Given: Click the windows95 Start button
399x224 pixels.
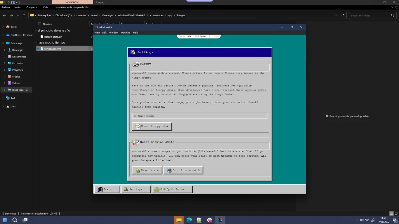Looking at the screenshot, I should click(x=107, y=189).
